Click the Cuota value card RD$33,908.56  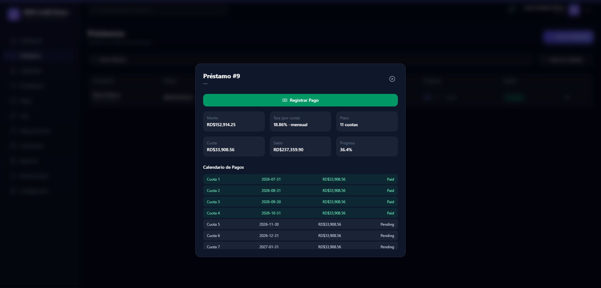tap(234, 147)
